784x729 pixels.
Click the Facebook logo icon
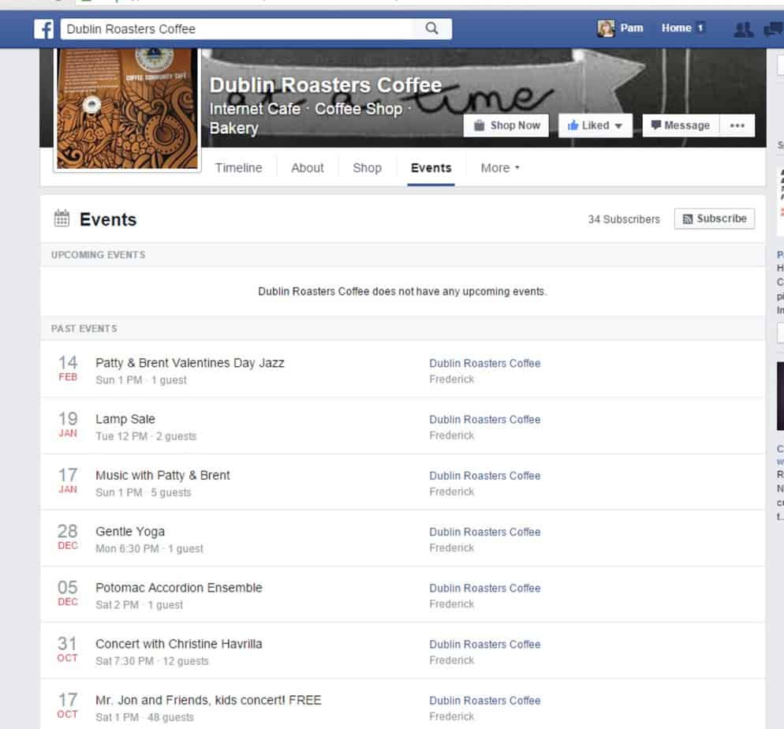tap(43, 29)
